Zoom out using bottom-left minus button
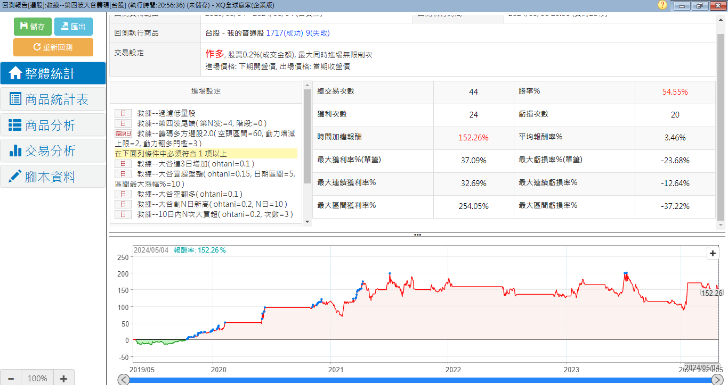Viewport: 728px width, 385px height. coord(11,379)
